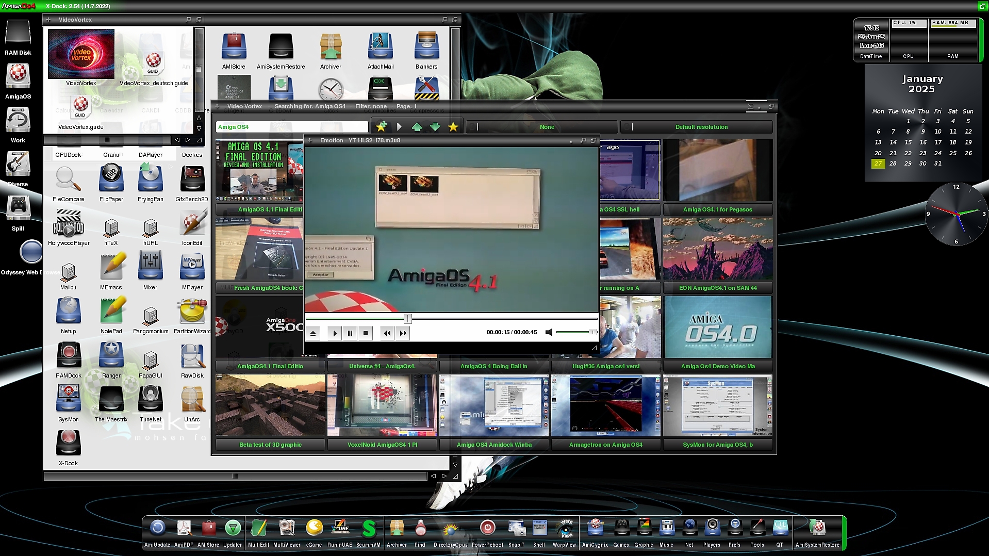The height and width of the screenshot is (556, 989).
Task: Launch ScummVM from the dock
Action: coord(368,528)
